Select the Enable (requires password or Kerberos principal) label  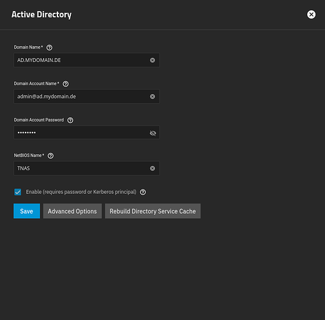pos(81,192)
